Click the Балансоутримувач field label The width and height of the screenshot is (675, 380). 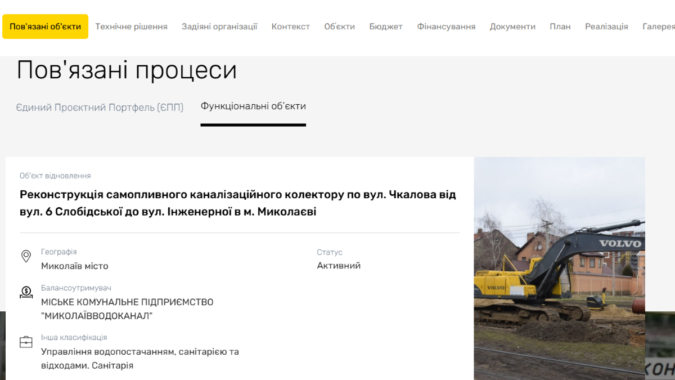[x=76, y=288]
